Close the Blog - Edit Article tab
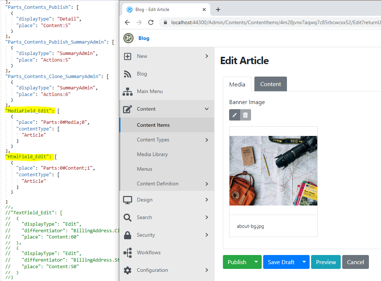 tap(204, 10)
